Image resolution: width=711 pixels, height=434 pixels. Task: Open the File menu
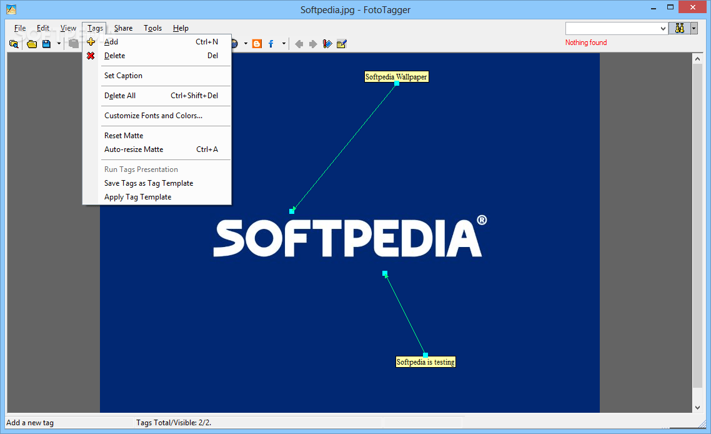coord(20,28)
